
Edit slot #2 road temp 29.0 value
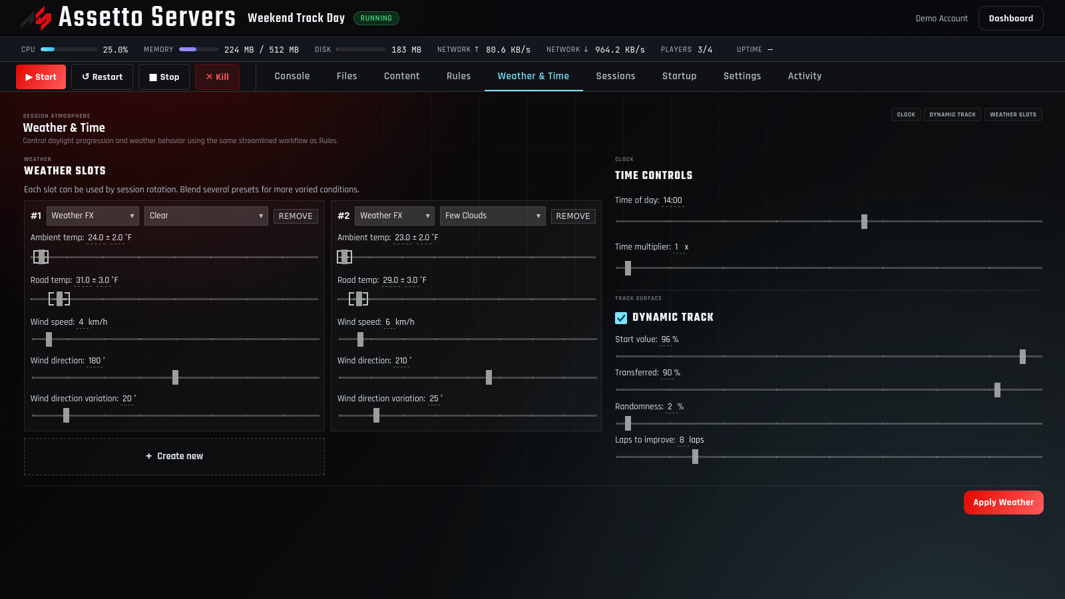pyautogui.click(x=390, y=280)
